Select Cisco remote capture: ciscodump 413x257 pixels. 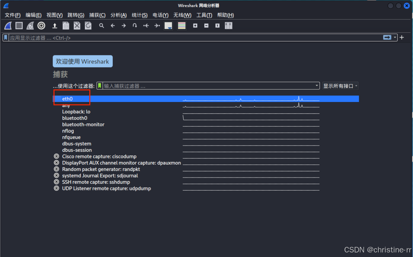click(99, 156)
